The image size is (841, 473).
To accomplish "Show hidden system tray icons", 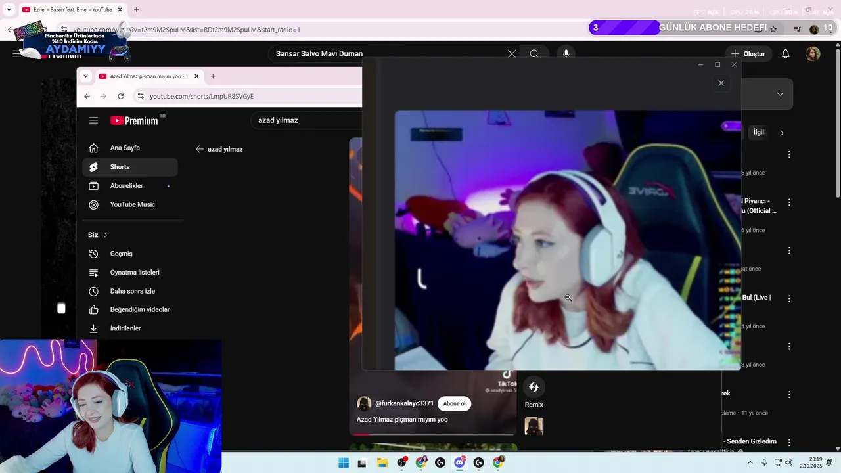I will pos(750,462).
